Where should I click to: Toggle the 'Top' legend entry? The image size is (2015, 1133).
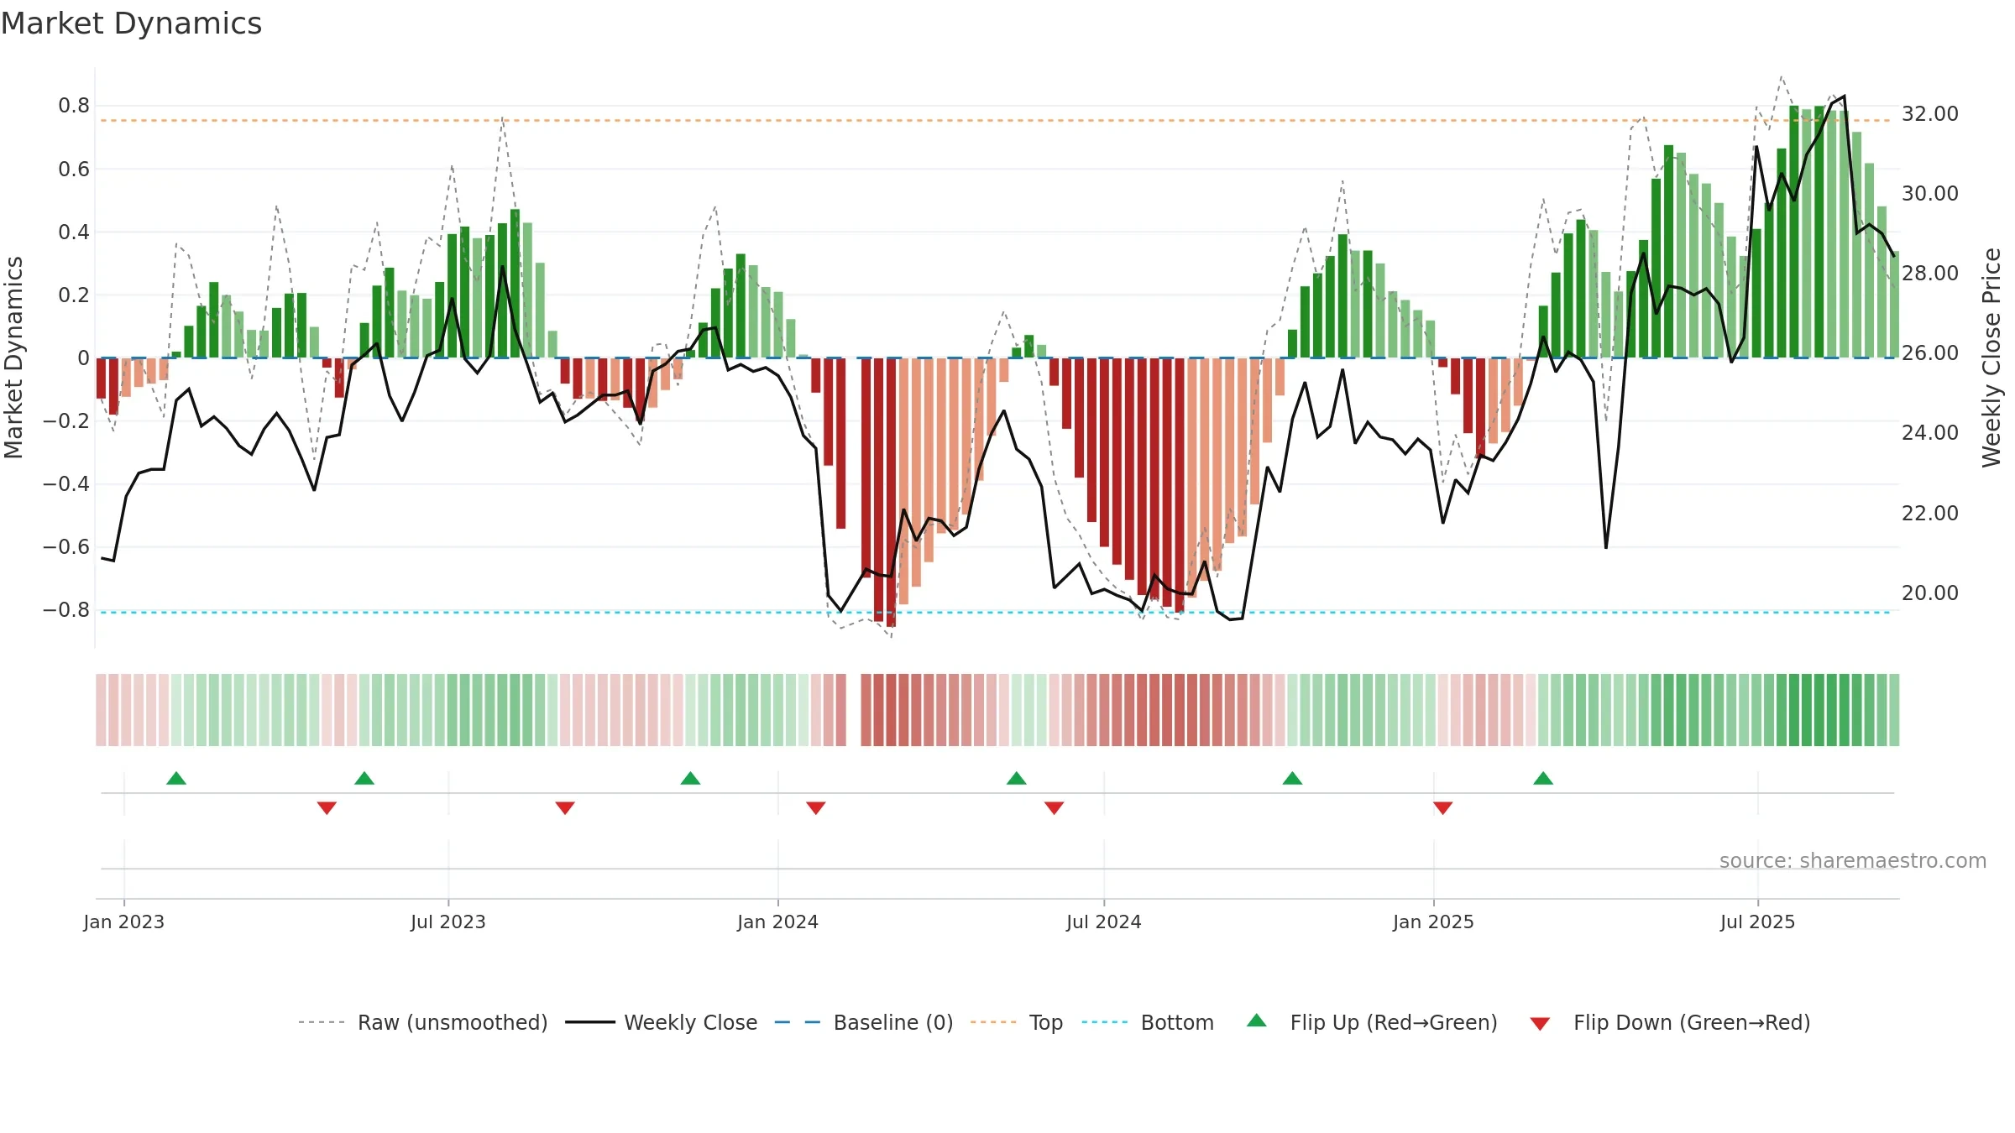pos(1017,1022)
